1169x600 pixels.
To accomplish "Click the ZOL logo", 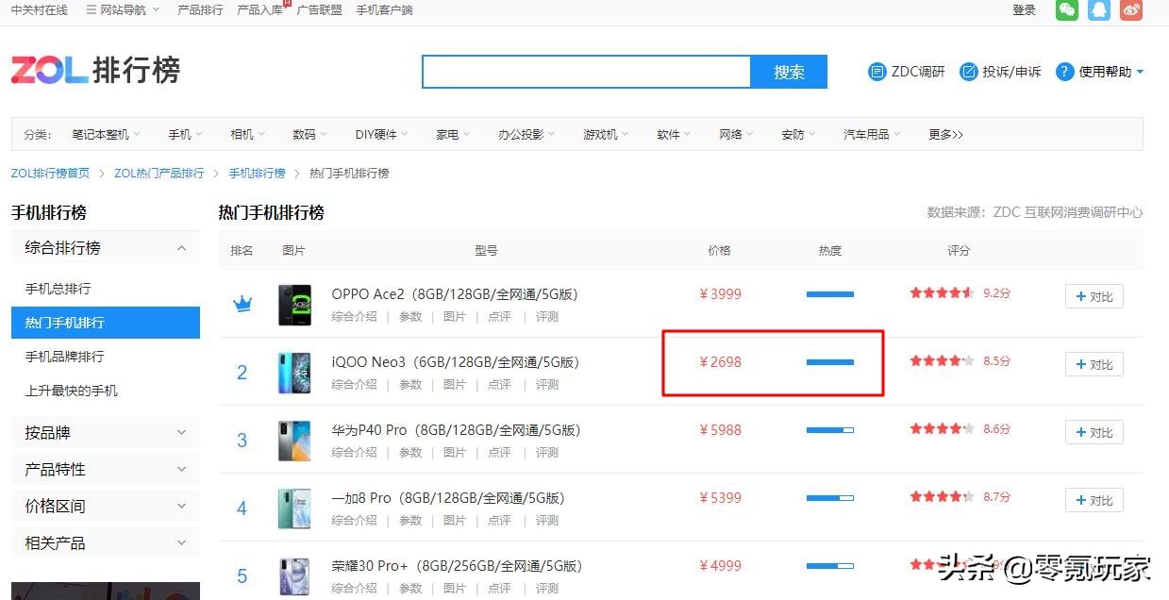I will pos(48,70).
